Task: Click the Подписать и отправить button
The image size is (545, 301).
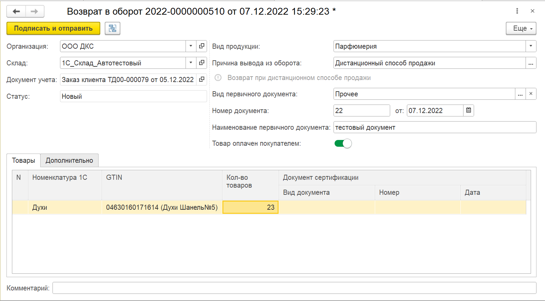Action: pyautogui.click(x=53, y=28)
